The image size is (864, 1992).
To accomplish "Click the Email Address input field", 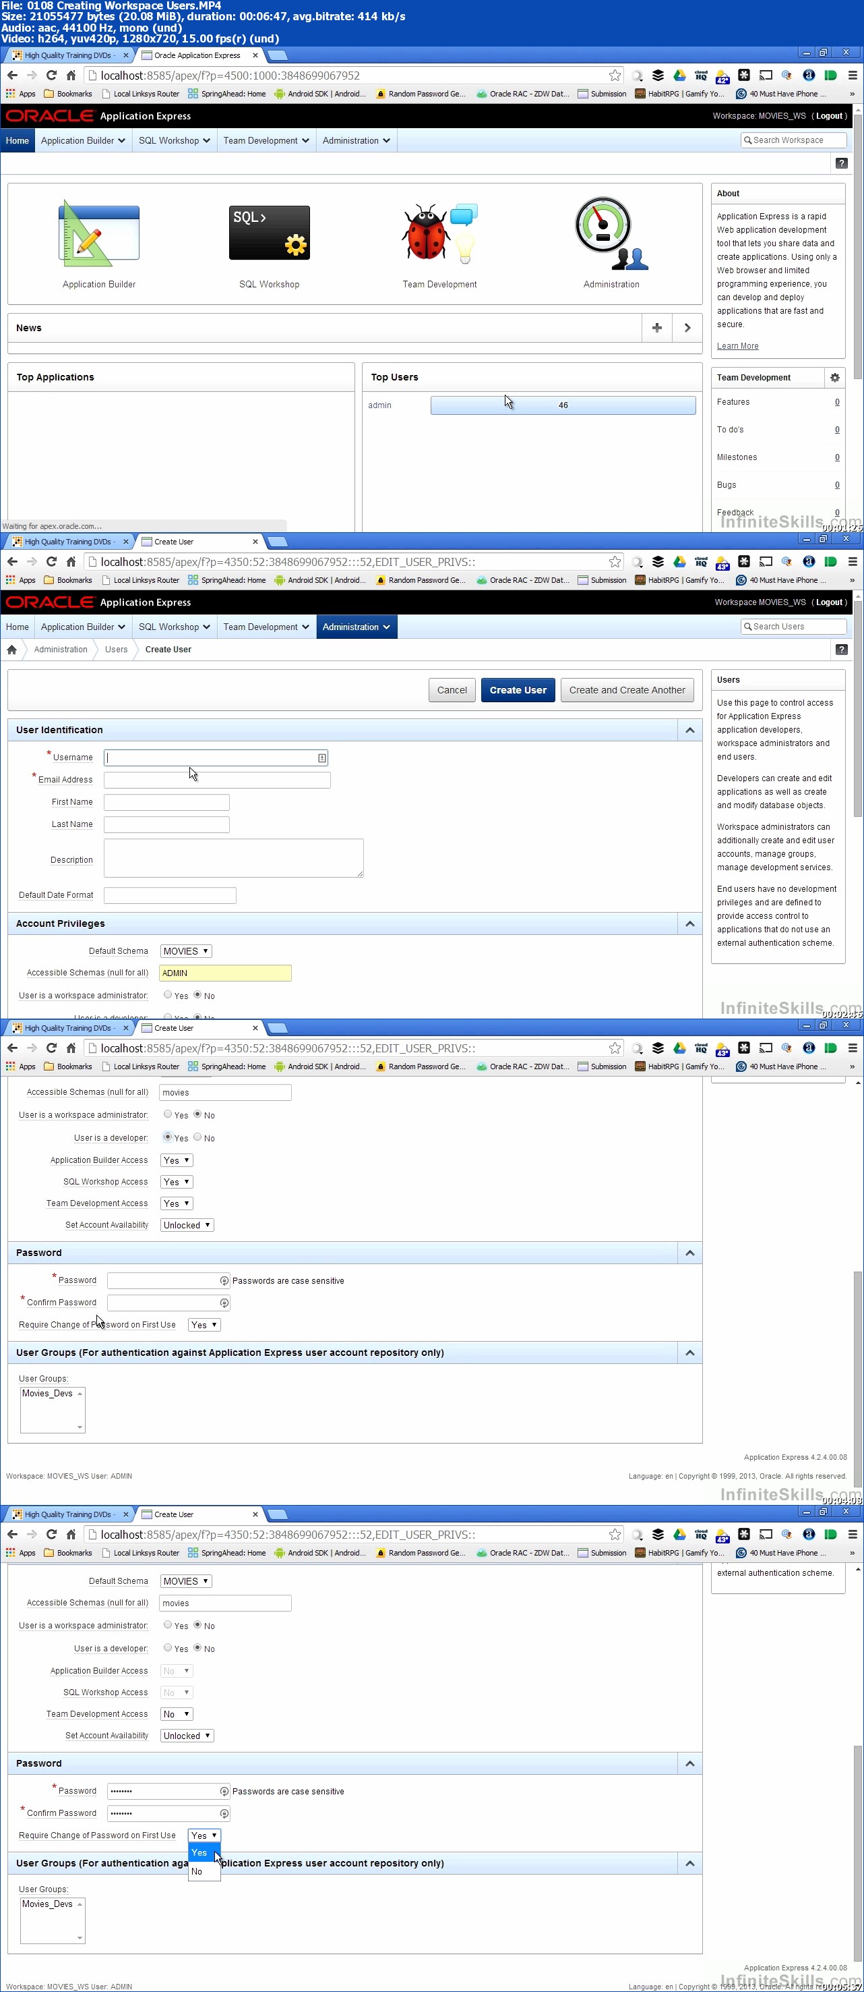I will click(x=217, y=780).
